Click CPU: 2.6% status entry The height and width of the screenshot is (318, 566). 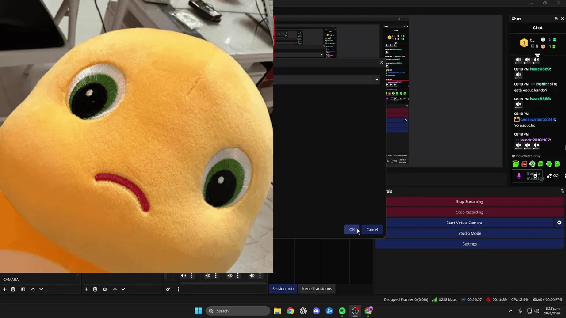520,299
